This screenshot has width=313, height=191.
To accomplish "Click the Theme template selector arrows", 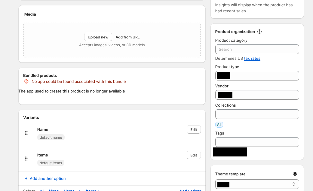I will [x=294, y=184].
